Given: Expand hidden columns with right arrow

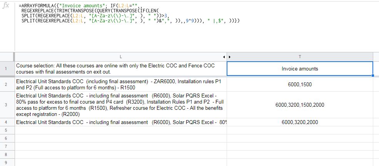Looking at the screenshot, I should [230, 57].
